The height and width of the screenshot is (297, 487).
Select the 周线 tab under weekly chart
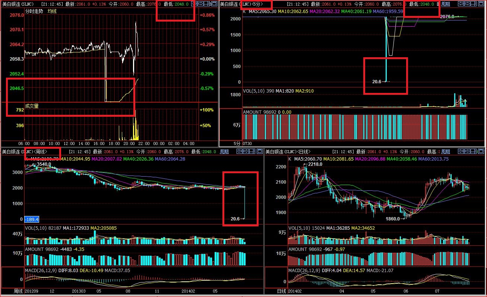(x=19, y=291)
